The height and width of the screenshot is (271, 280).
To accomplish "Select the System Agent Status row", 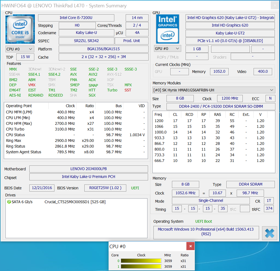I will click(75, 152).
